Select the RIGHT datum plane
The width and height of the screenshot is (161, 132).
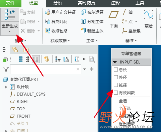pyautogui.click(x=19, y=102)
